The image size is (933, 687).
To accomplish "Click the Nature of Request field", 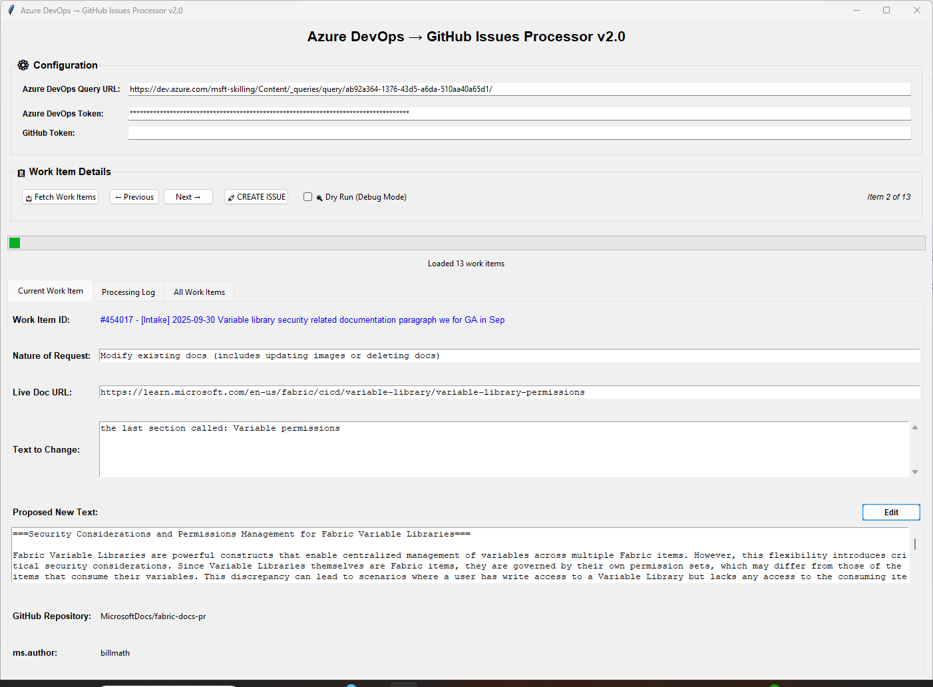I will [509, 355].
